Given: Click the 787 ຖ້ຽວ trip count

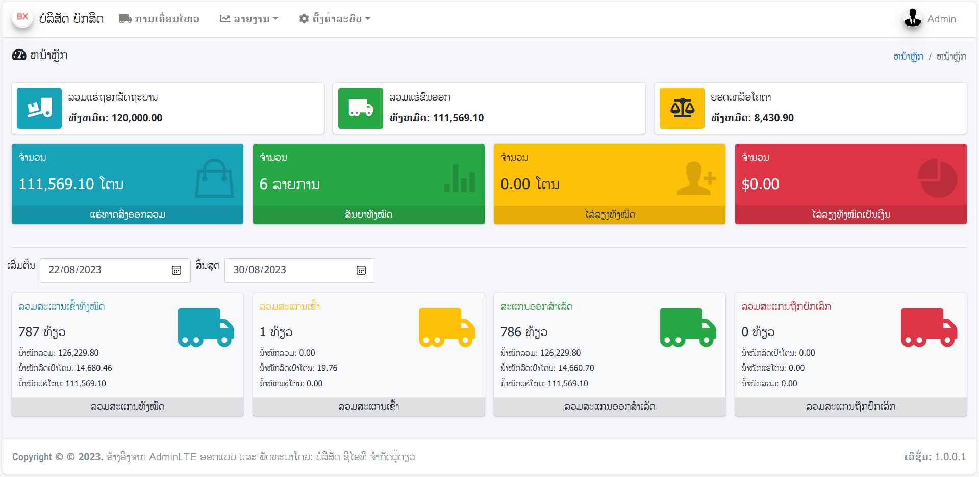Looking at the screenshot, I should (42, 332).
